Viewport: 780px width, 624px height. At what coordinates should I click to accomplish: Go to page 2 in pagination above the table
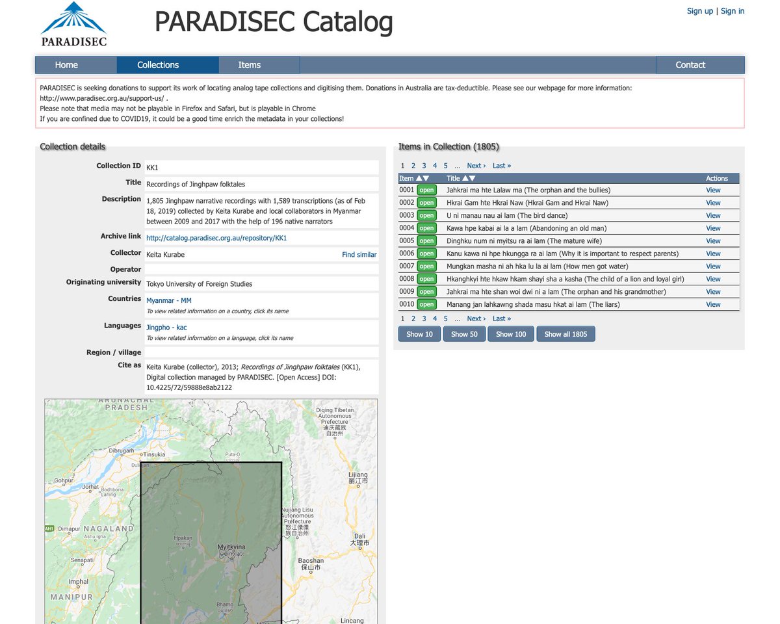tap(413, 166)
